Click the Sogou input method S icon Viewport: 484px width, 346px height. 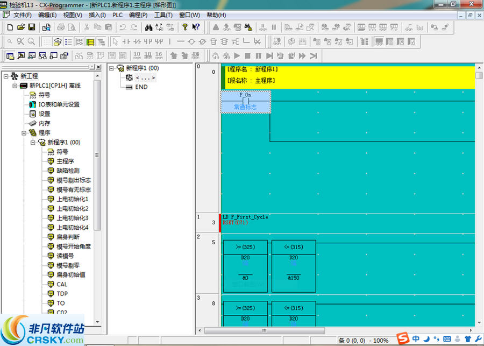point(403,338)
